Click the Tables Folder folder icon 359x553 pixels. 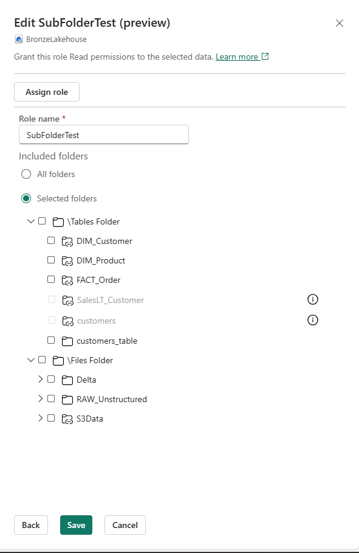58,222
